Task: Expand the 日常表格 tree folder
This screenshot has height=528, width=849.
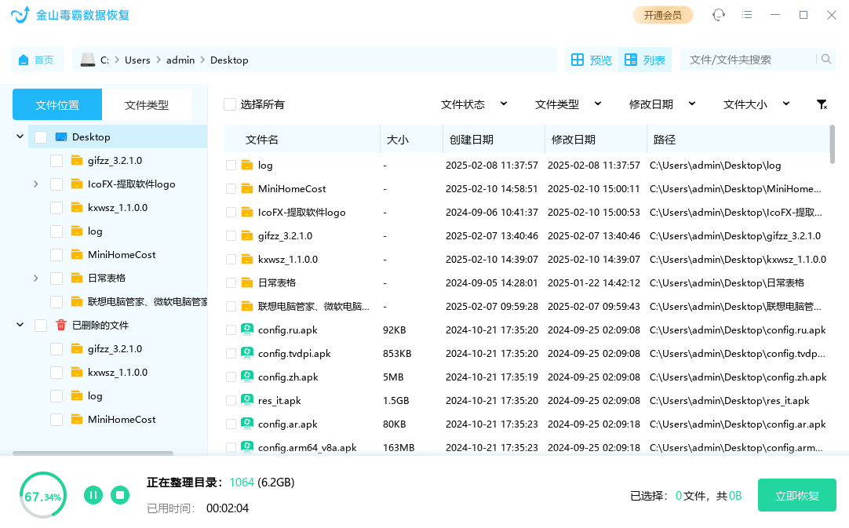Action: coord(35,278)
